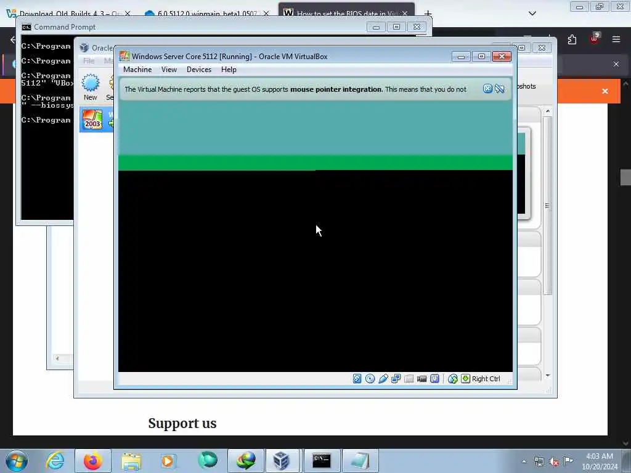Click the Support us heading on web page

pyautogui.click(x=182, y=423)
